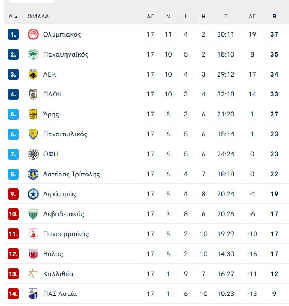
Task: Open the AEK eagle crest icon
Action: click(33, 74)
